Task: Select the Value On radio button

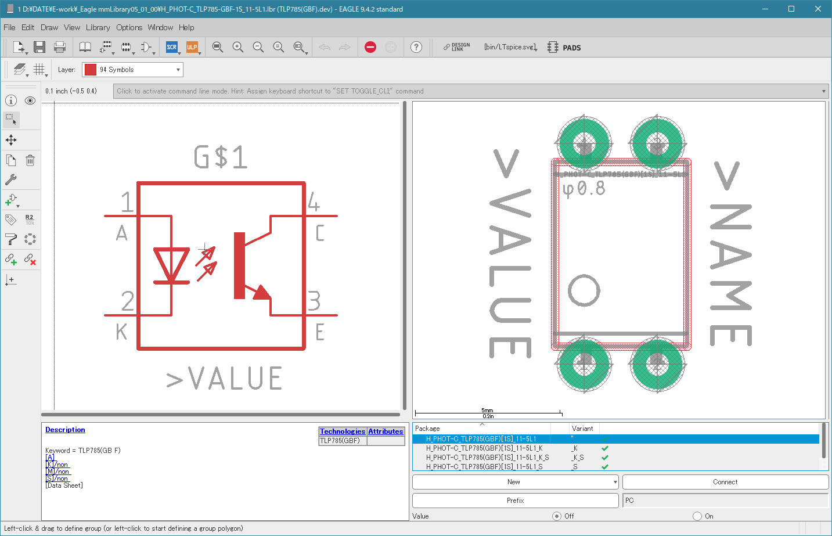Action: 697,516
